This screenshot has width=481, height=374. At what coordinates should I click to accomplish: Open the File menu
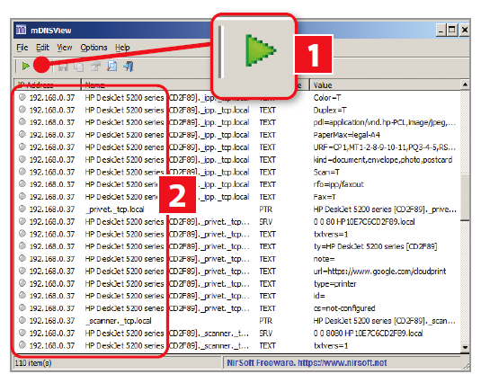pyautogui.click(x=22, y=48)
